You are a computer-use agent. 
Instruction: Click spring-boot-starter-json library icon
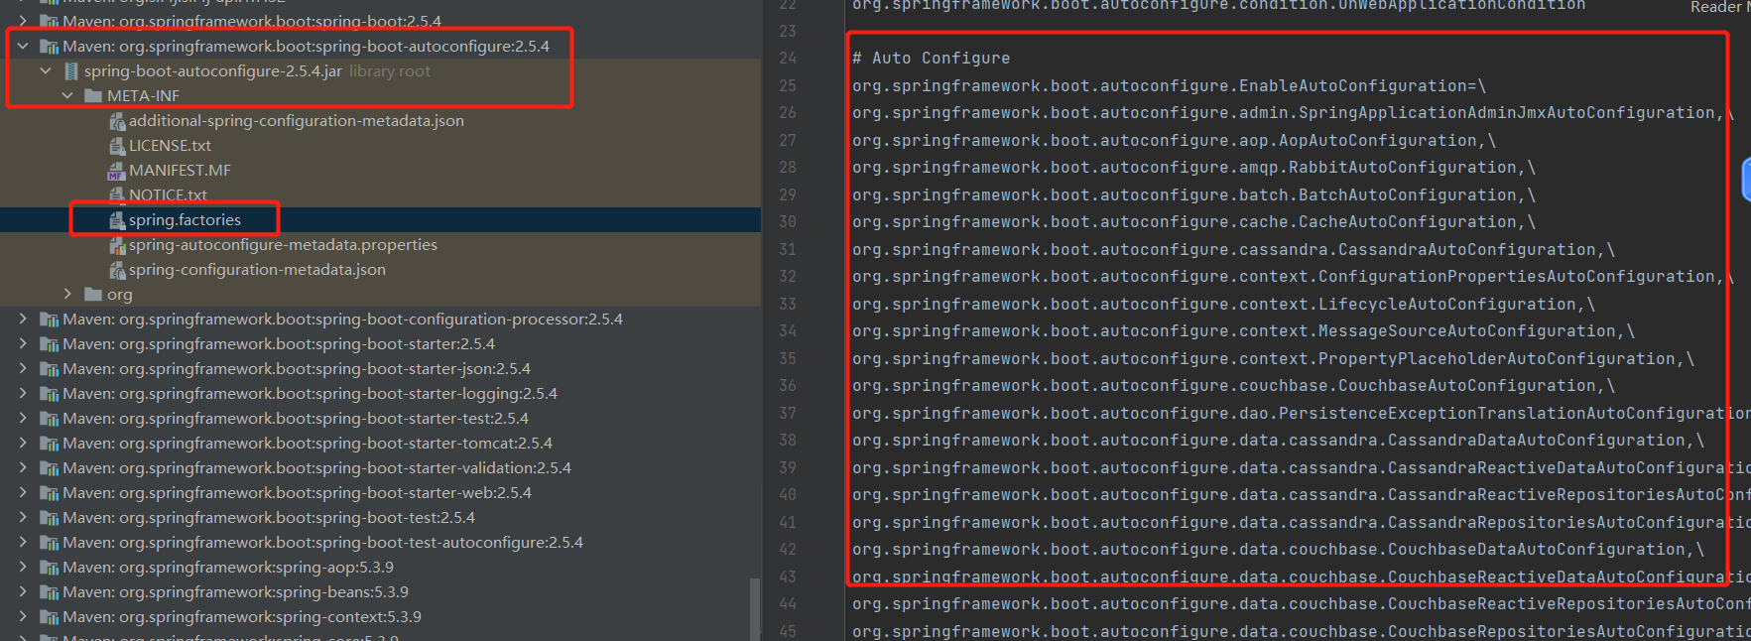point(49,368)
